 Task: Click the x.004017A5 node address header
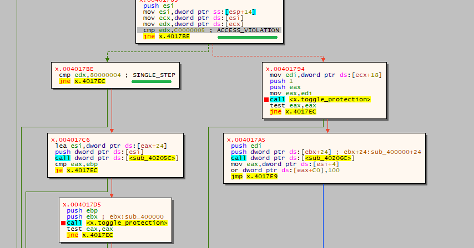coord(246,140)
